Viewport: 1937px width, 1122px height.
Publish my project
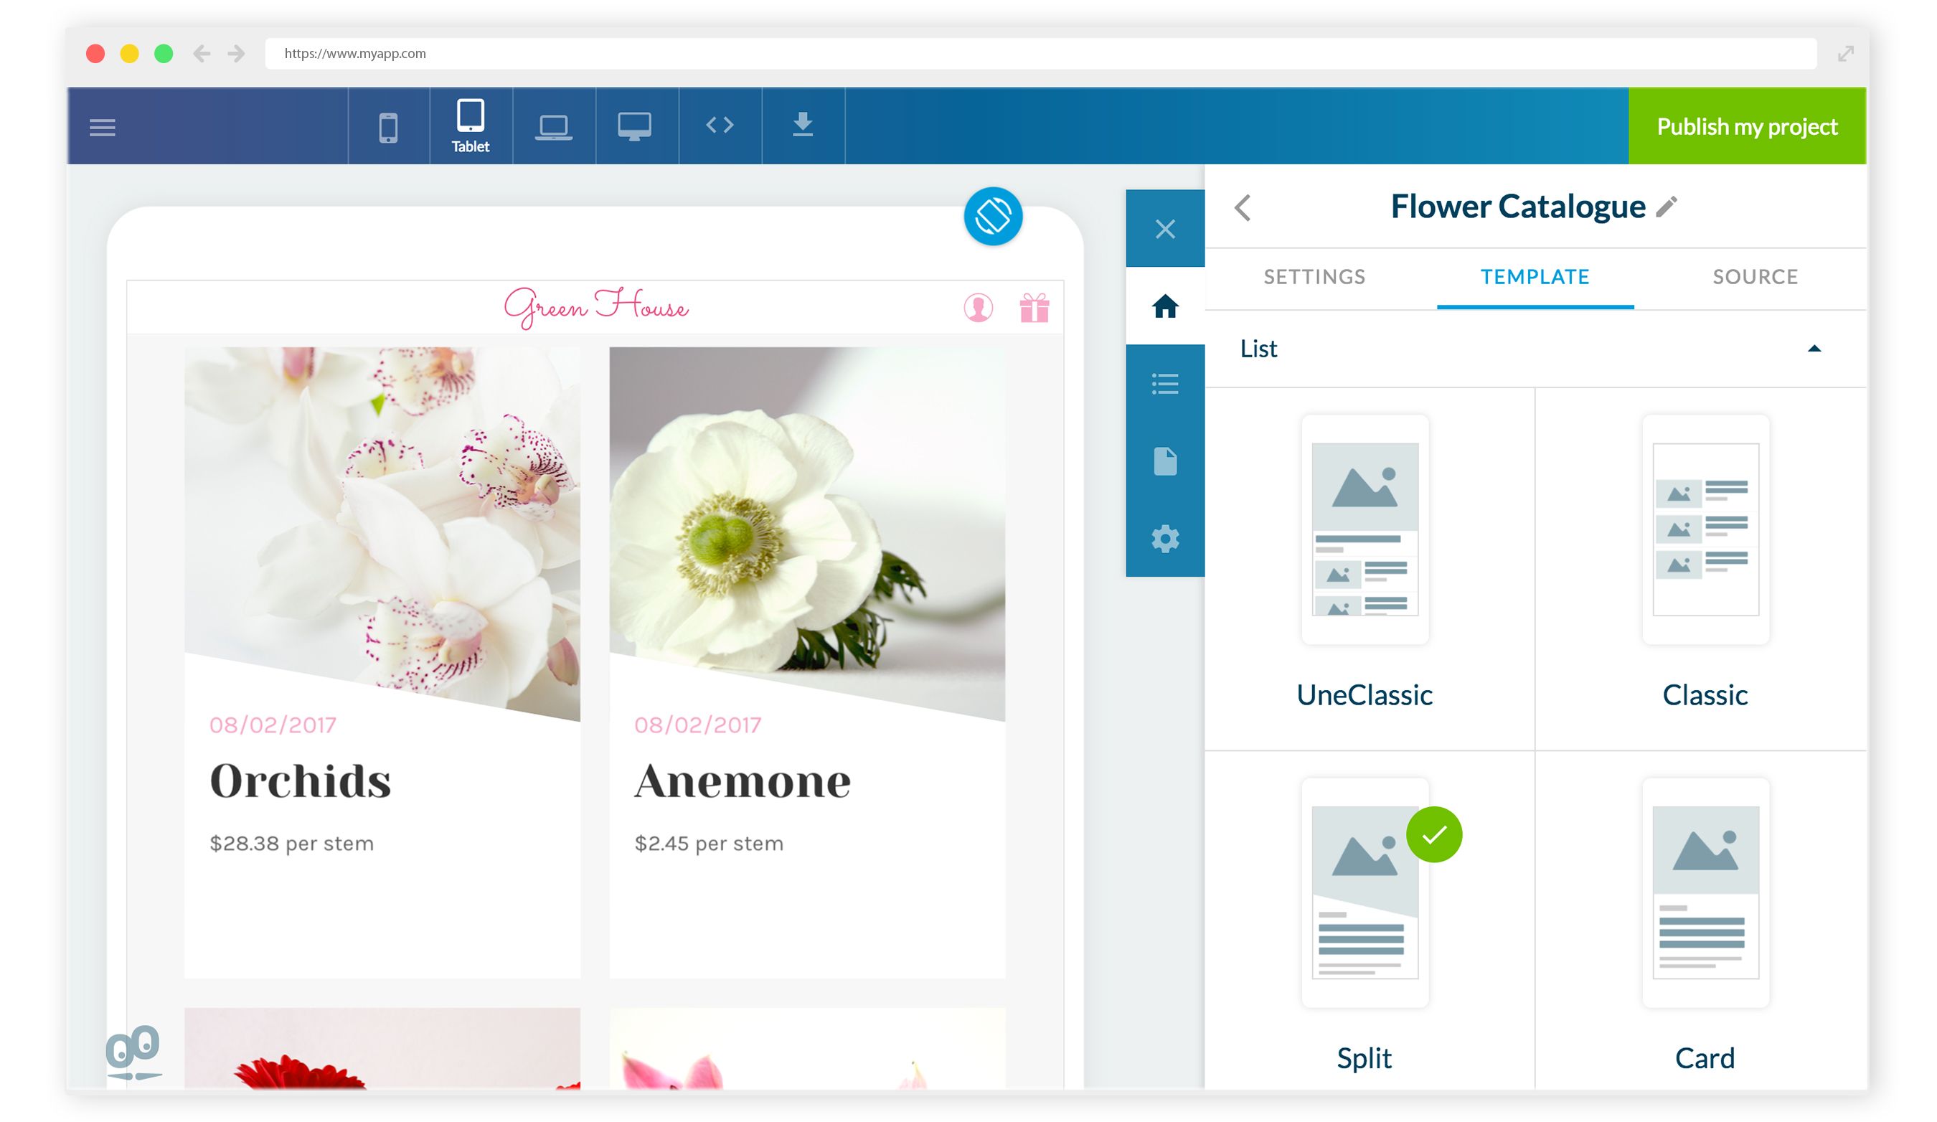point(1747,126)
